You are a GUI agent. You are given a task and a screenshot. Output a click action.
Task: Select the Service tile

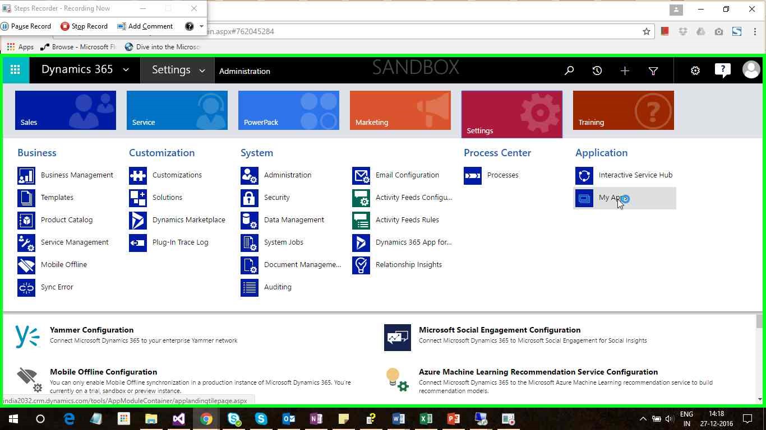[177, 110]
